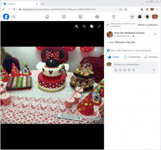
Task: Zoom out of the photo
Action: [x=84, y=26]
